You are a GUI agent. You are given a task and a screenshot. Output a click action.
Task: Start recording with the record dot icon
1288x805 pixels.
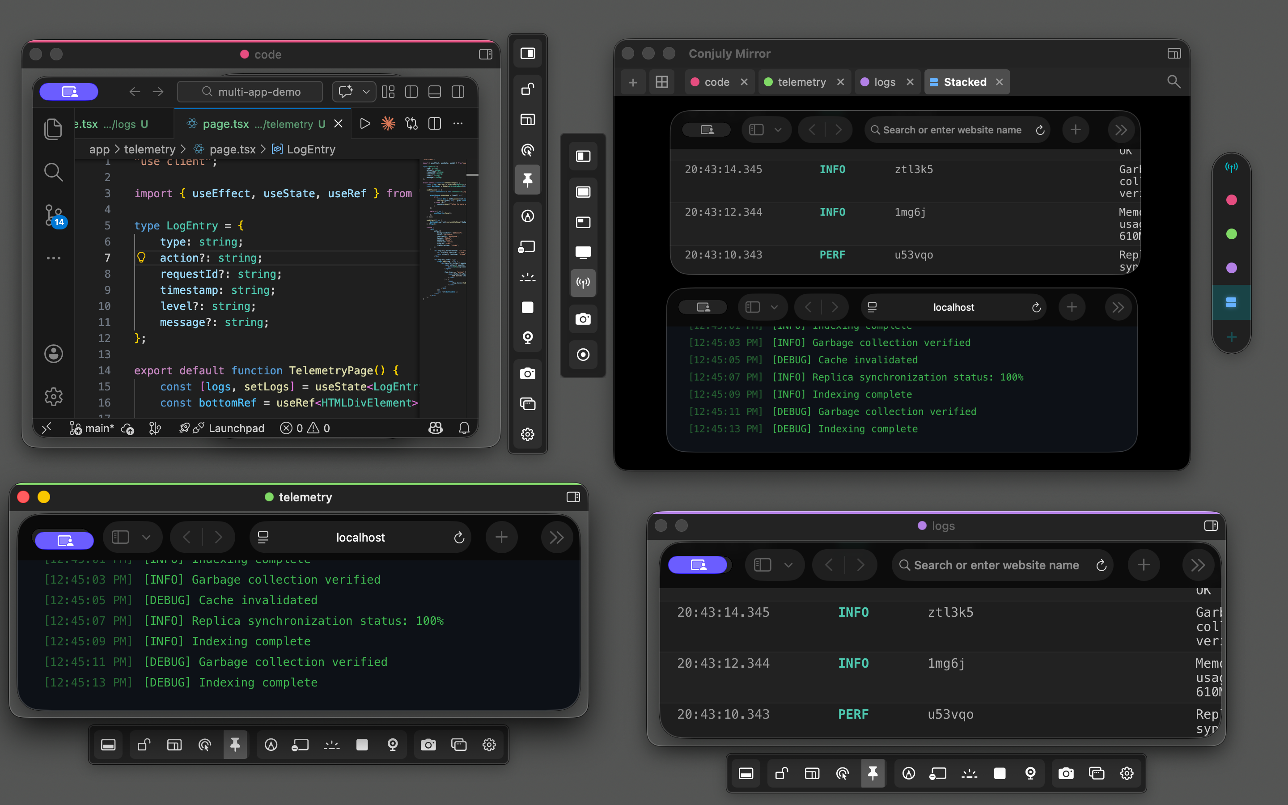583,355
